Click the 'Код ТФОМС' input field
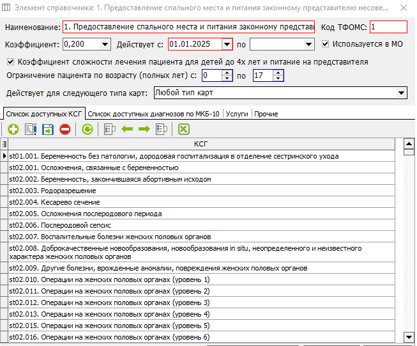This screenshot has width=417, height=346. tap(387, 28)
